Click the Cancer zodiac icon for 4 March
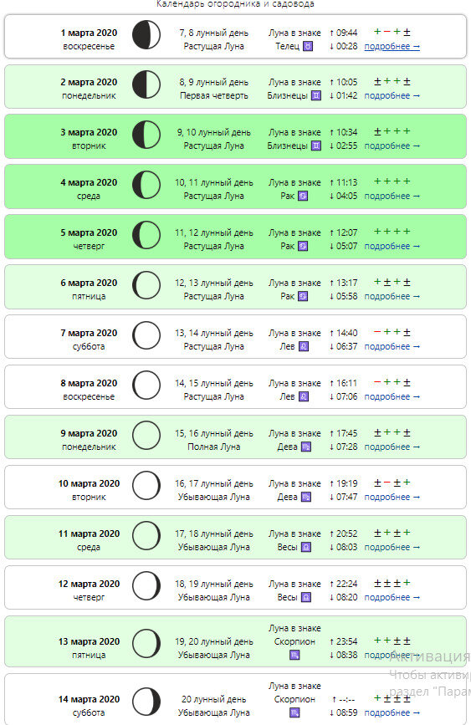 pyautogui.click(x=303, y=196)
